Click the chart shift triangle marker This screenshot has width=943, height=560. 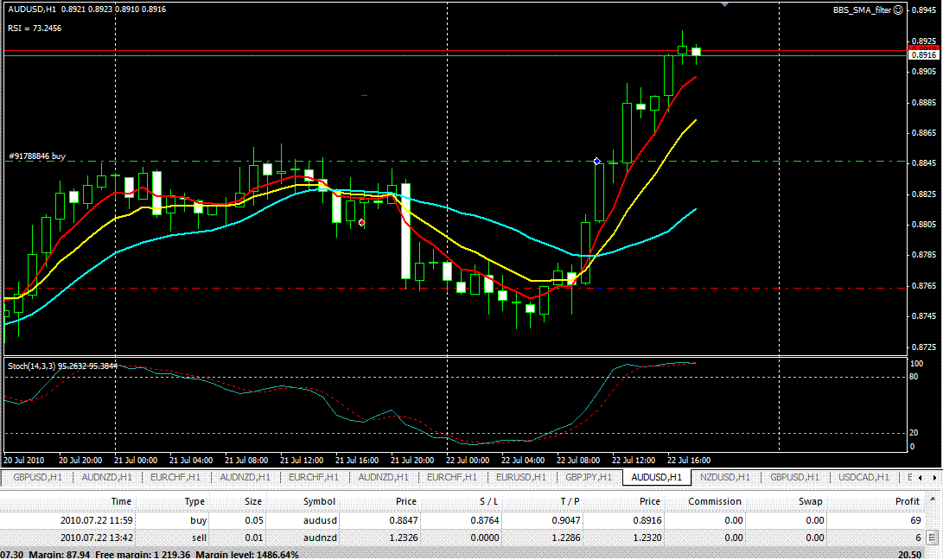click(724, 4)
